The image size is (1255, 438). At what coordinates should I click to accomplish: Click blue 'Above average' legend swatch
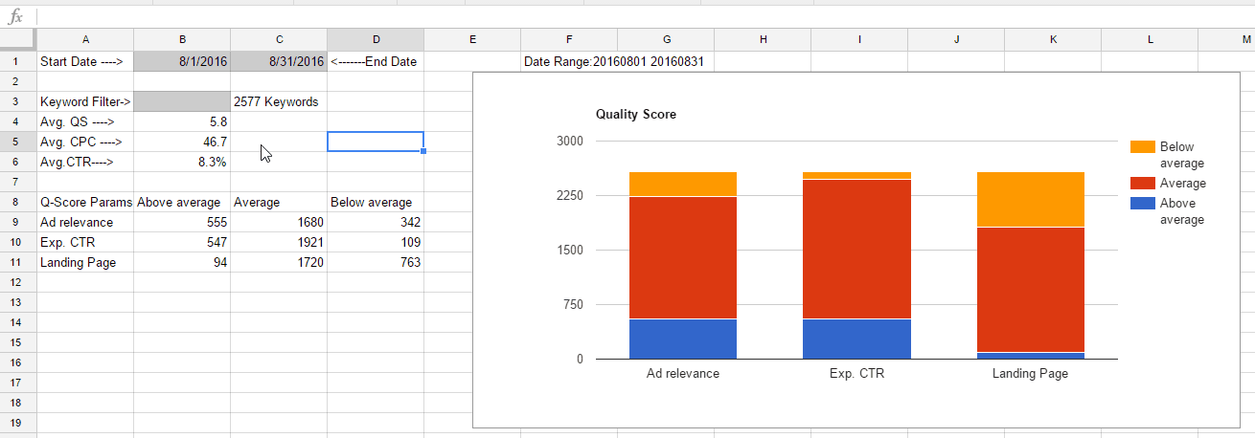click(x=1143, y=203)
